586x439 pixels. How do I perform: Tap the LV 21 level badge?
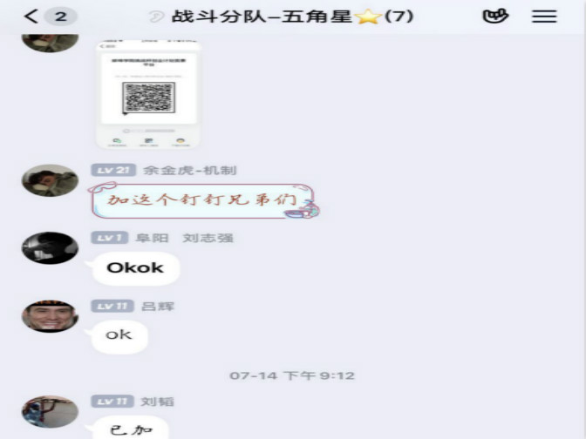click(x=113, y=170)
